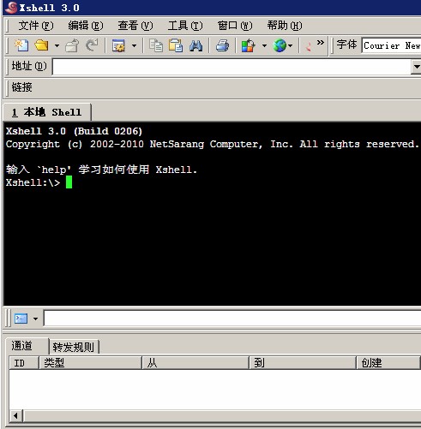
Task: Click the 类型 column header
Action: [x=90, y=363]
